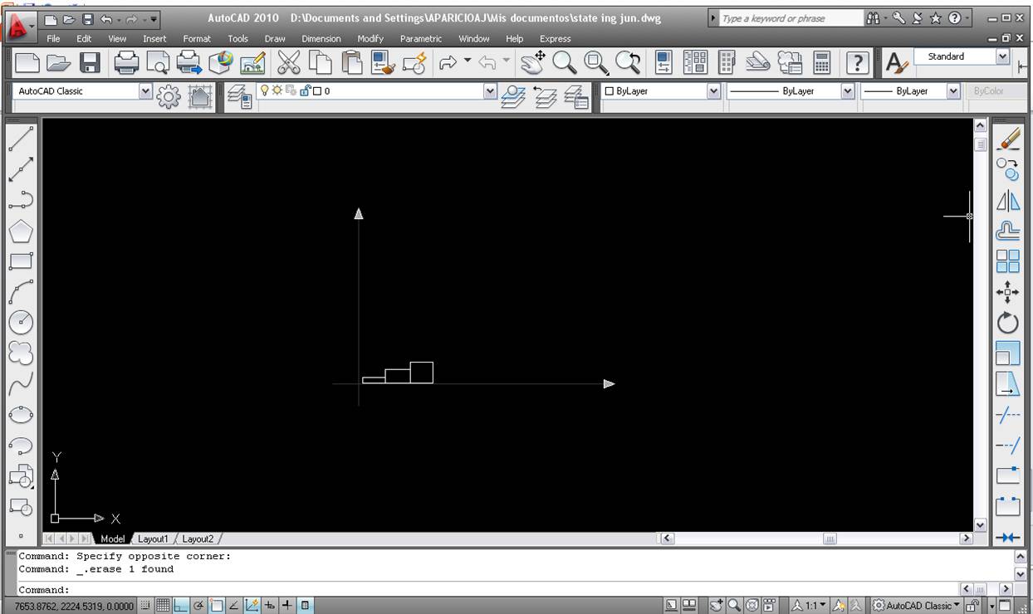Activate the Mirror tool
This screenshot has height=614, width=1033.
point(1008,201)
